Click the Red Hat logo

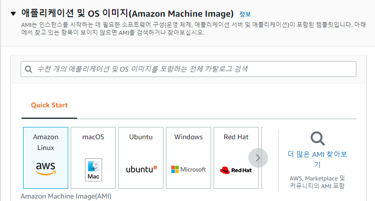[236, 170]
